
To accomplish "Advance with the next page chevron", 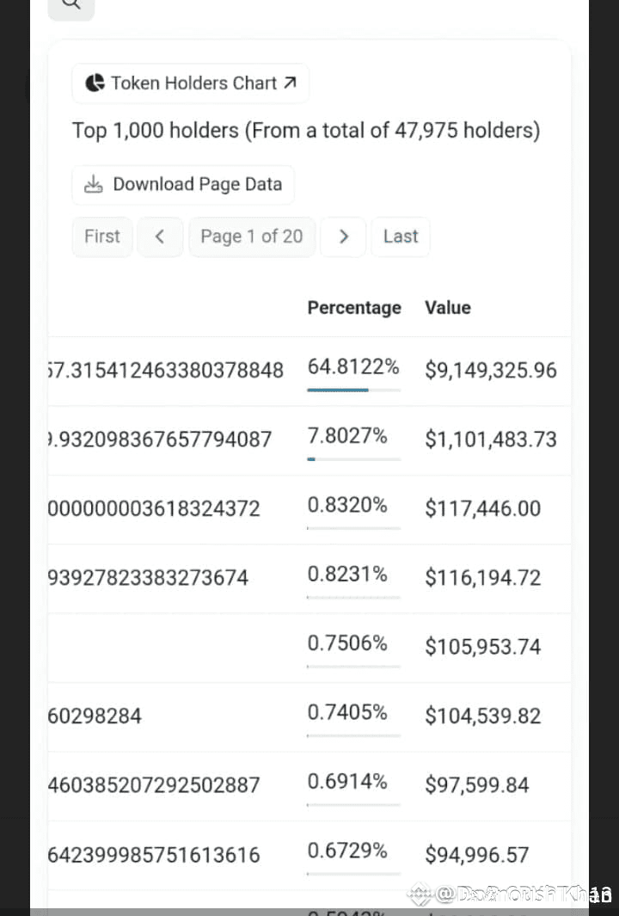I will coord(343,237).
